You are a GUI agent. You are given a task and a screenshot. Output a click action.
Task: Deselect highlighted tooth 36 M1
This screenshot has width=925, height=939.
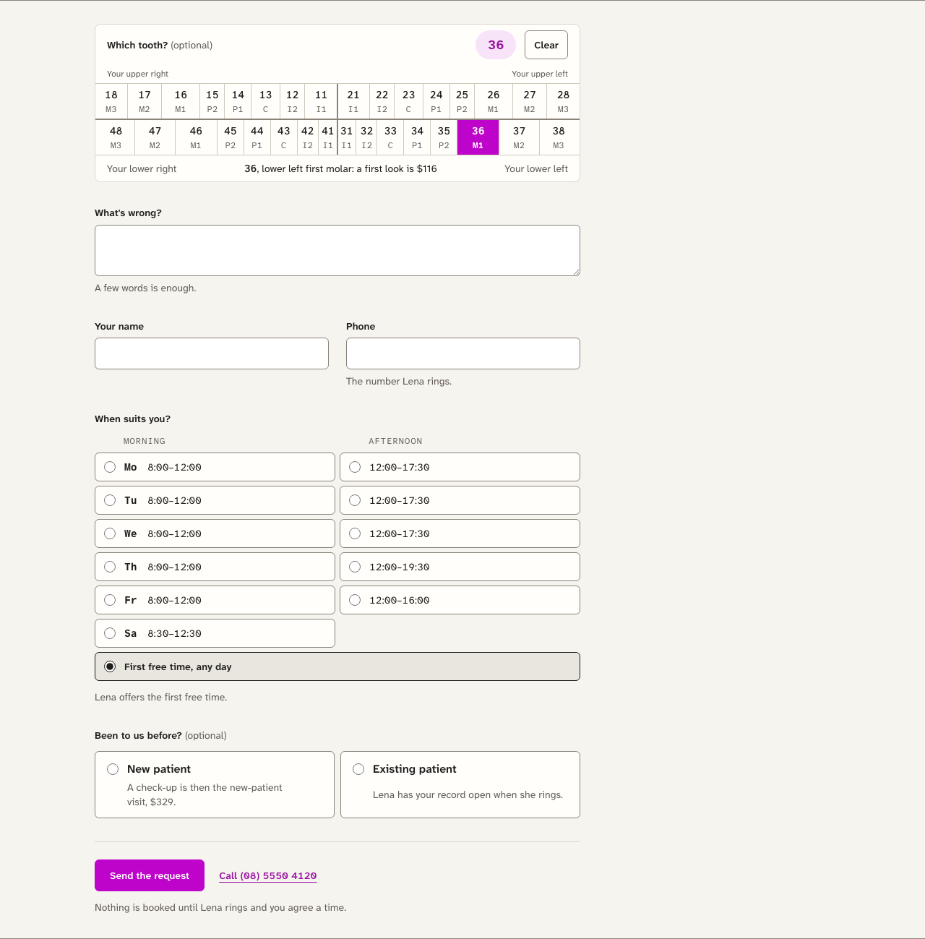point(478,137)
